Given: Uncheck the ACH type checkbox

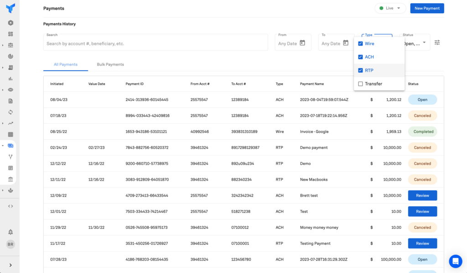Looking at the screenshot, I should coord(360,57).
